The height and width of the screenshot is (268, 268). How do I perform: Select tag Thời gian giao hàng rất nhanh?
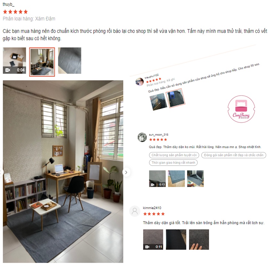pos(173,162)
